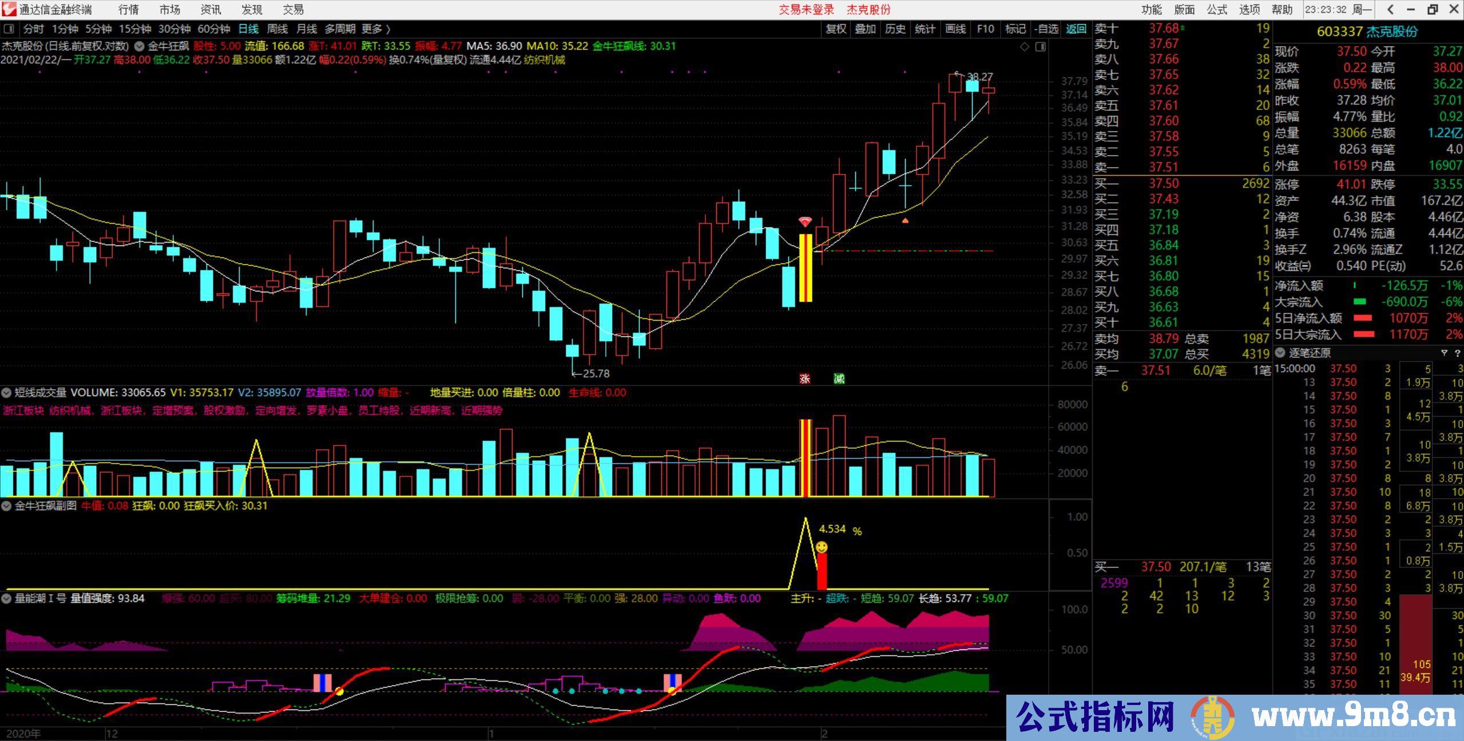Open the 发现 menu
The image size is (1464, 741).
(x=252, y=10)
